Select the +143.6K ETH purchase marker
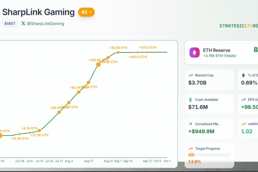This screenshot has height=172, width=258. tap(98, 64)
